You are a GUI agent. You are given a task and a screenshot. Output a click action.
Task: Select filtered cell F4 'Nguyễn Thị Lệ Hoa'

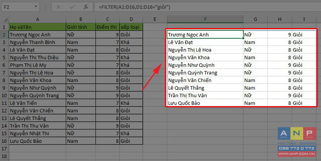point(205,50)
